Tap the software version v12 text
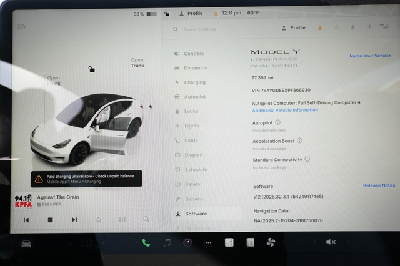The image size is (400, 266). (289, 197)
